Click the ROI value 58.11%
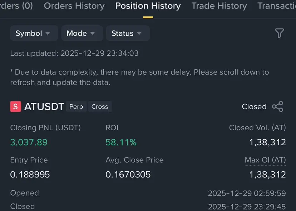This screenshot has width=296, height=211. tap(121, 142)
